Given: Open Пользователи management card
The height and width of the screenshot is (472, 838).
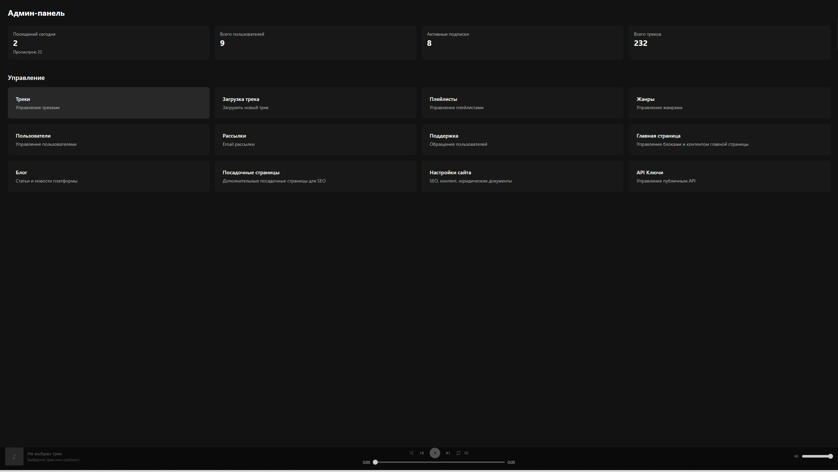Looking at the screenshot, I should 108,140.
